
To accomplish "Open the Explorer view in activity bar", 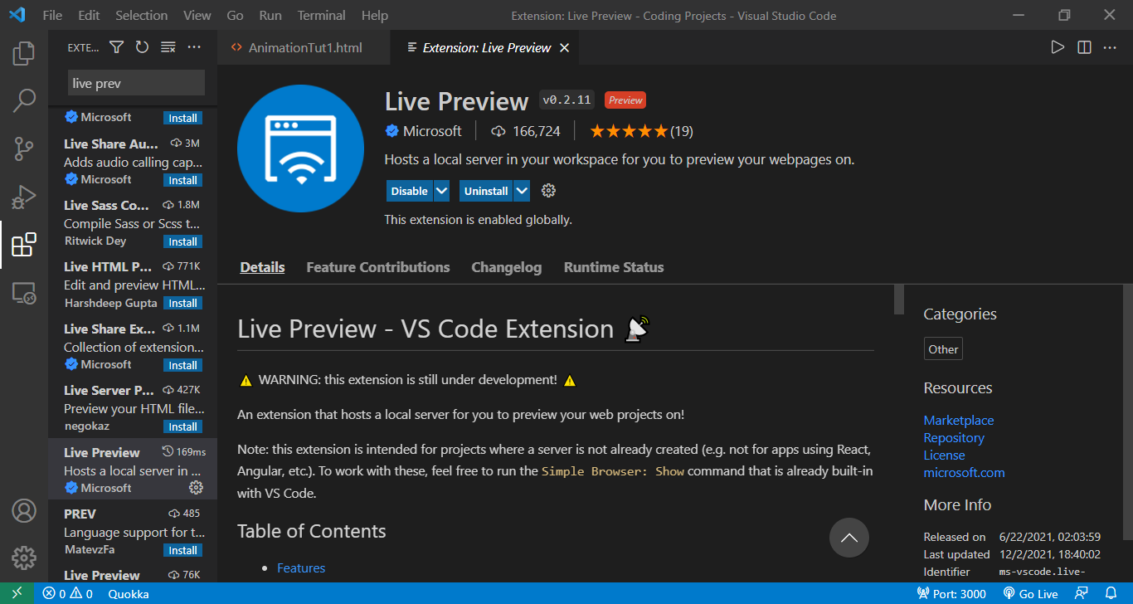I will pyautogui.click(x=24, y=54).
